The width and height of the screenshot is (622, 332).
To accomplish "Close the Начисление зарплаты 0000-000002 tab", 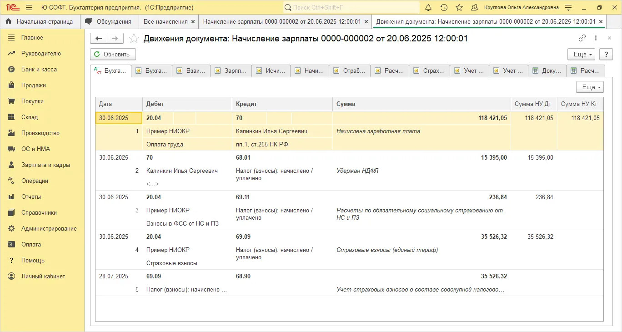I will coord(366,21).
